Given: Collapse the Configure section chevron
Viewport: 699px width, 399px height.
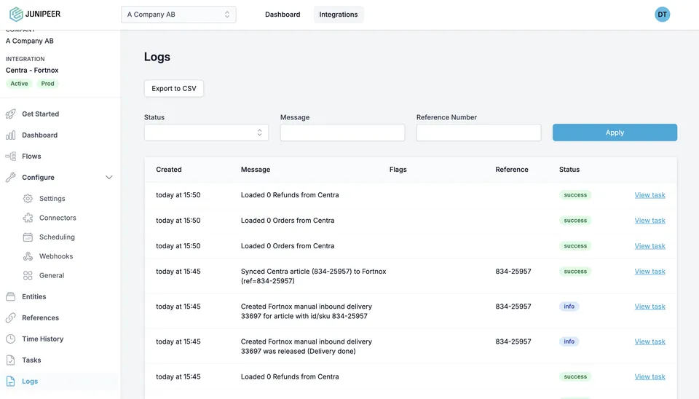Looking at the screenshot, I should click(108, 178).
